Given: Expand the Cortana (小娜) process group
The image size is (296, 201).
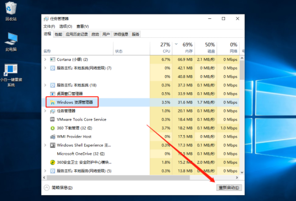Looking at the screenshot, I should click(45, 59).
